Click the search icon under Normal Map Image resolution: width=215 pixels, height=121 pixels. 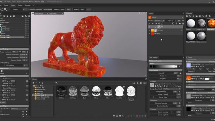[x=194, y=67]
